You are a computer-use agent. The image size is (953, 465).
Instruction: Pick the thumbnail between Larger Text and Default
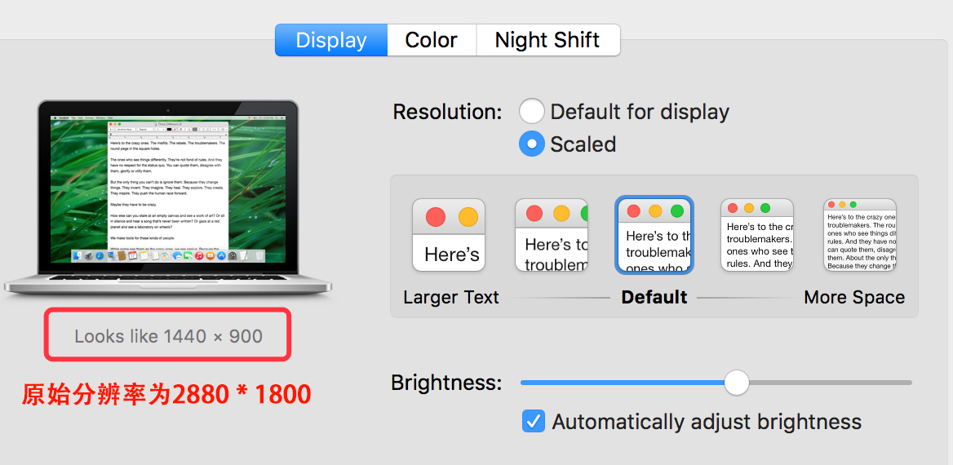point(552,235)
